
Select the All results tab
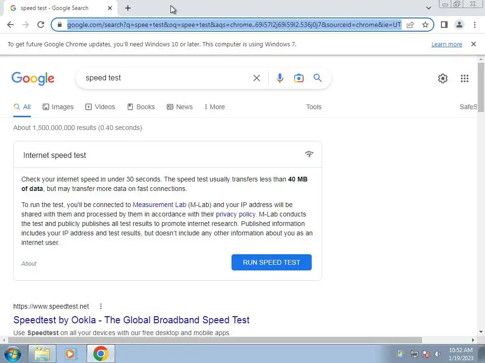22,107
